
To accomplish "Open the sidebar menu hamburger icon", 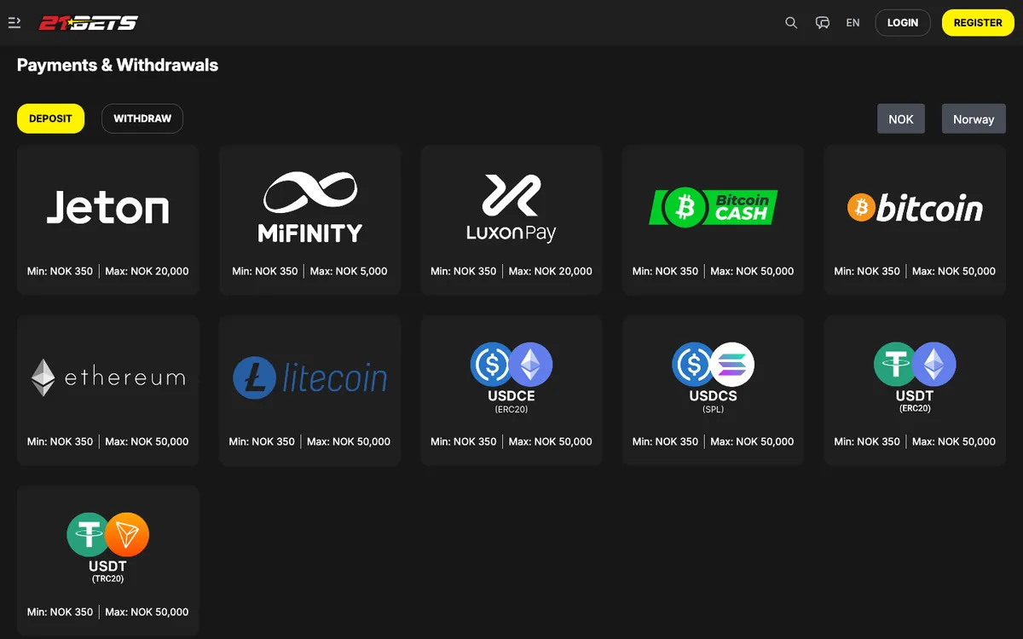I will pos(14,23).
